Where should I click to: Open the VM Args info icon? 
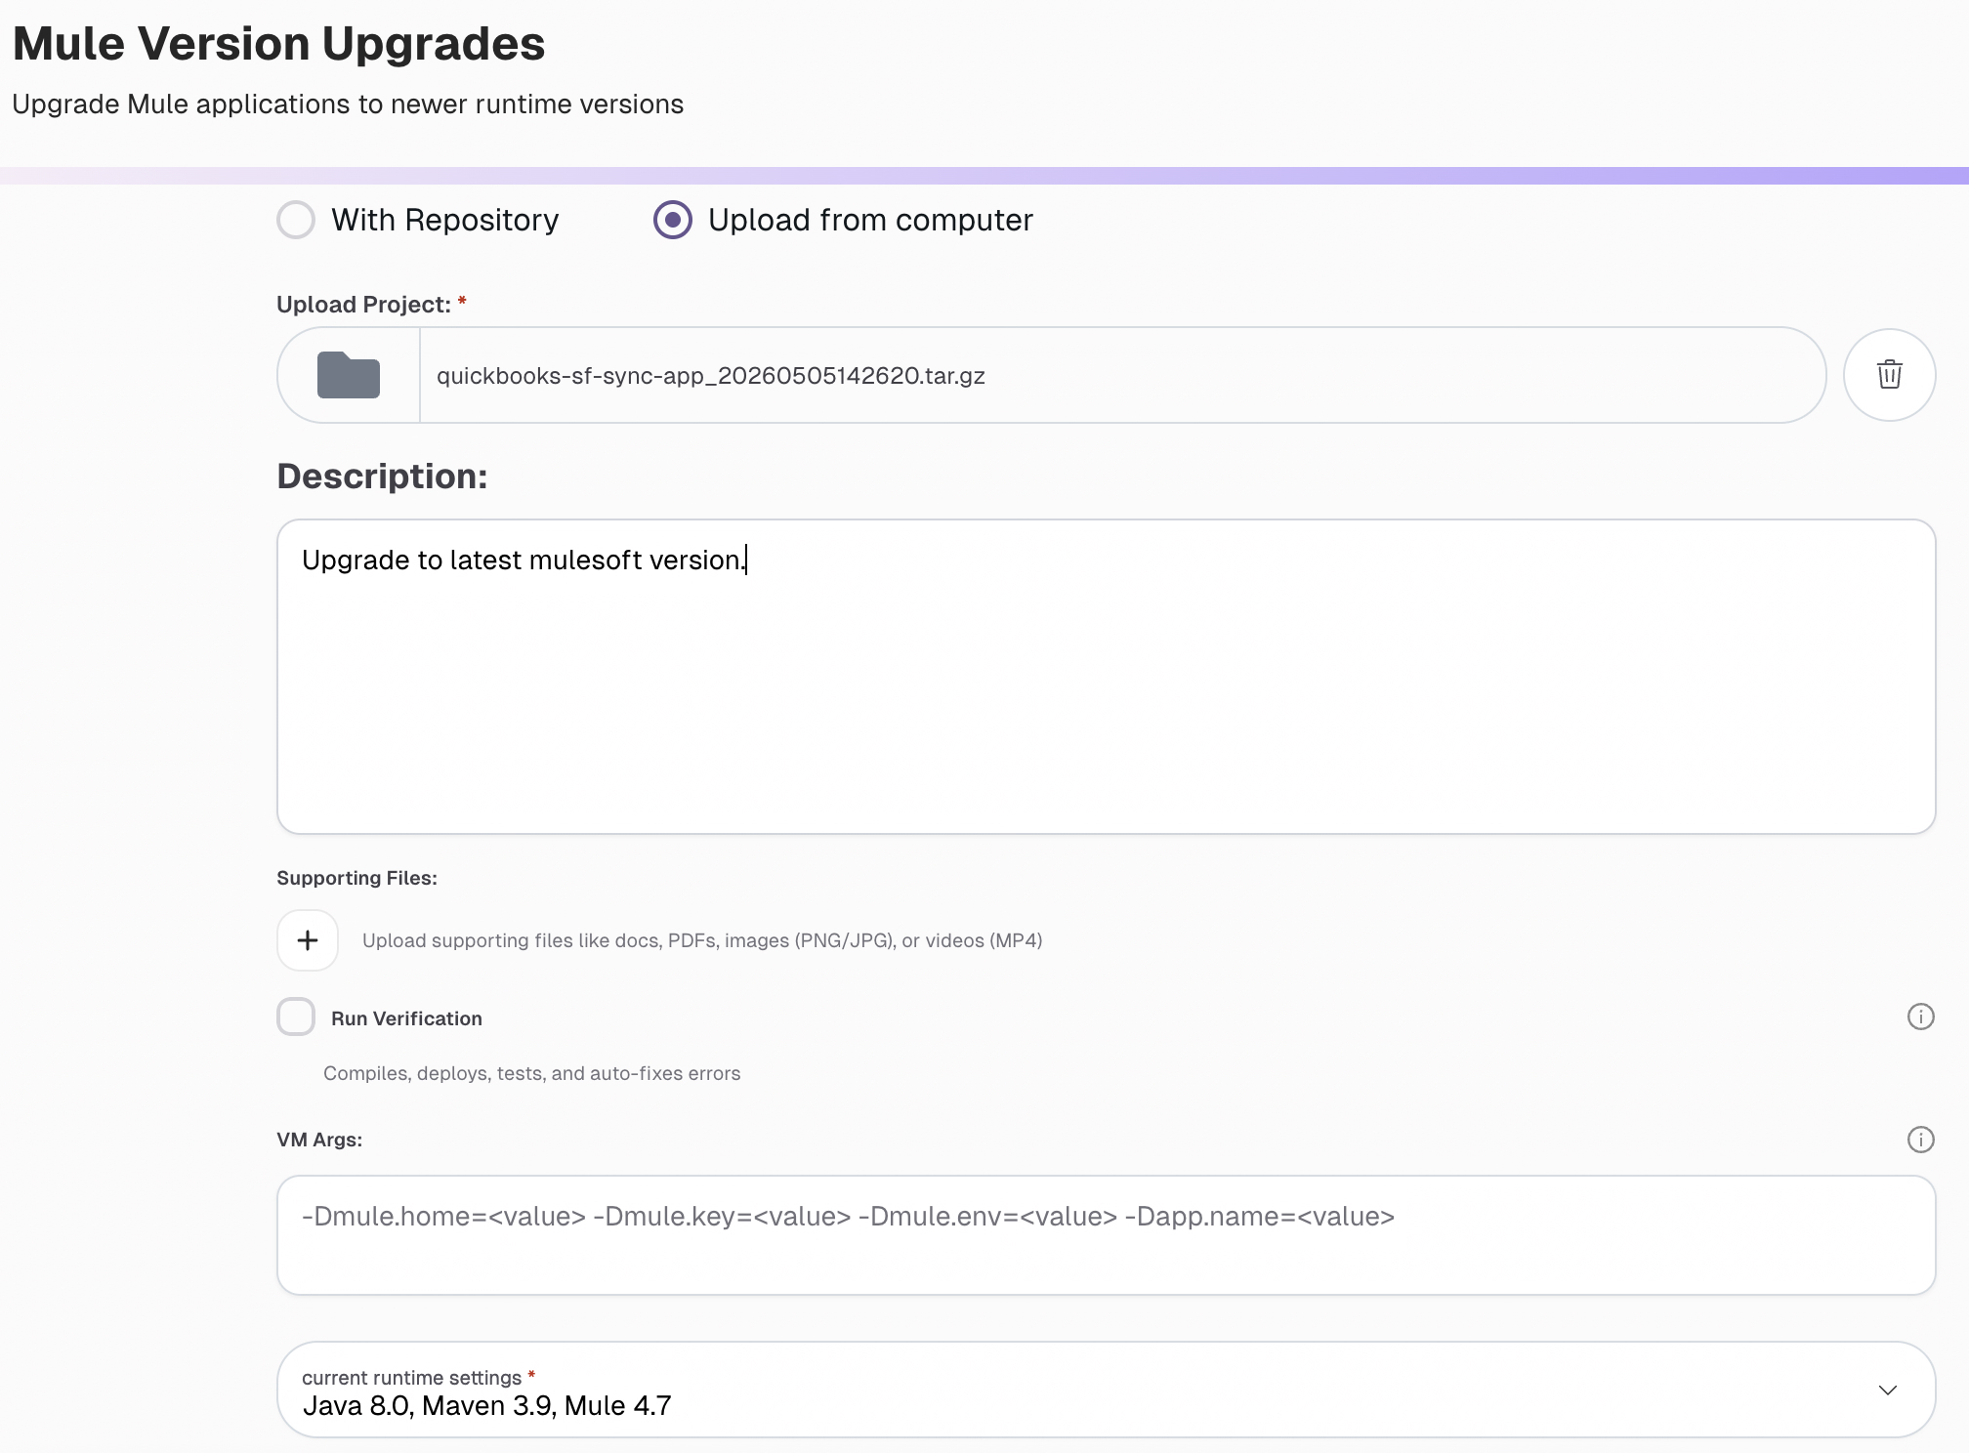click(1920, 1140)
